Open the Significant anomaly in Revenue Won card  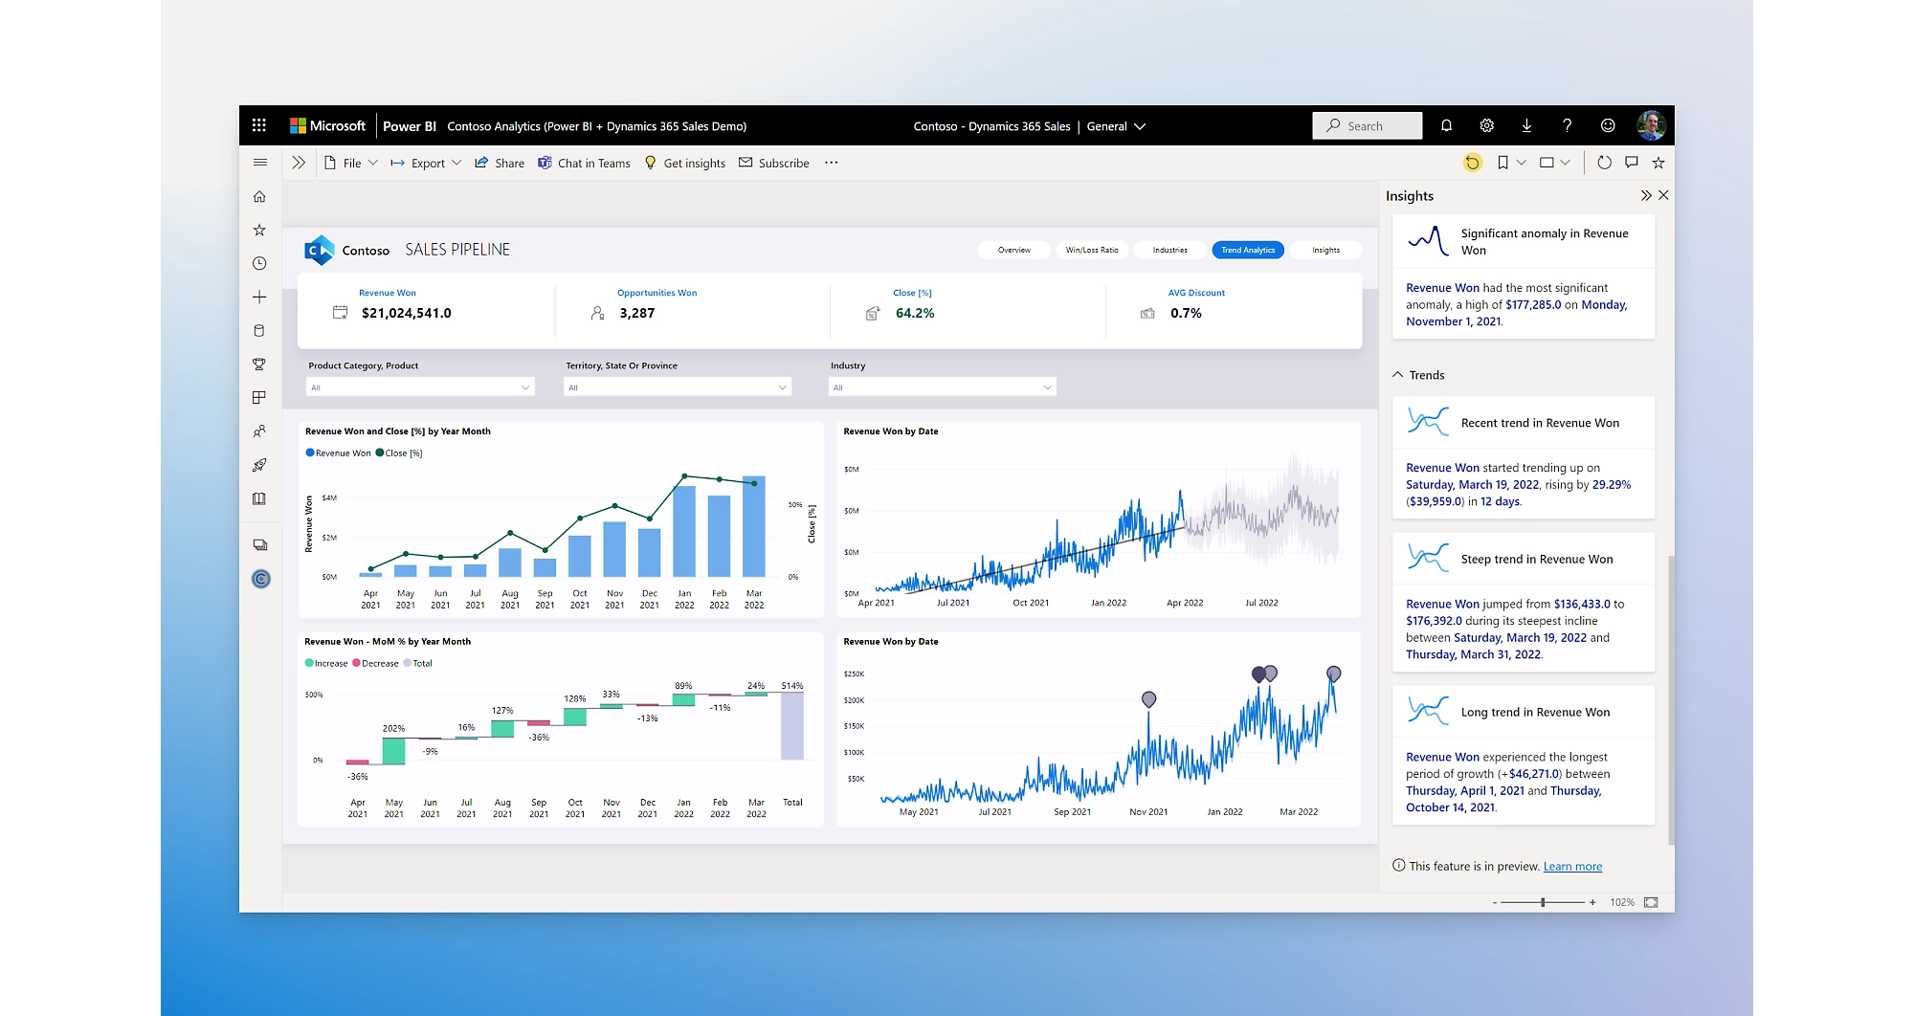point(1523,276)
